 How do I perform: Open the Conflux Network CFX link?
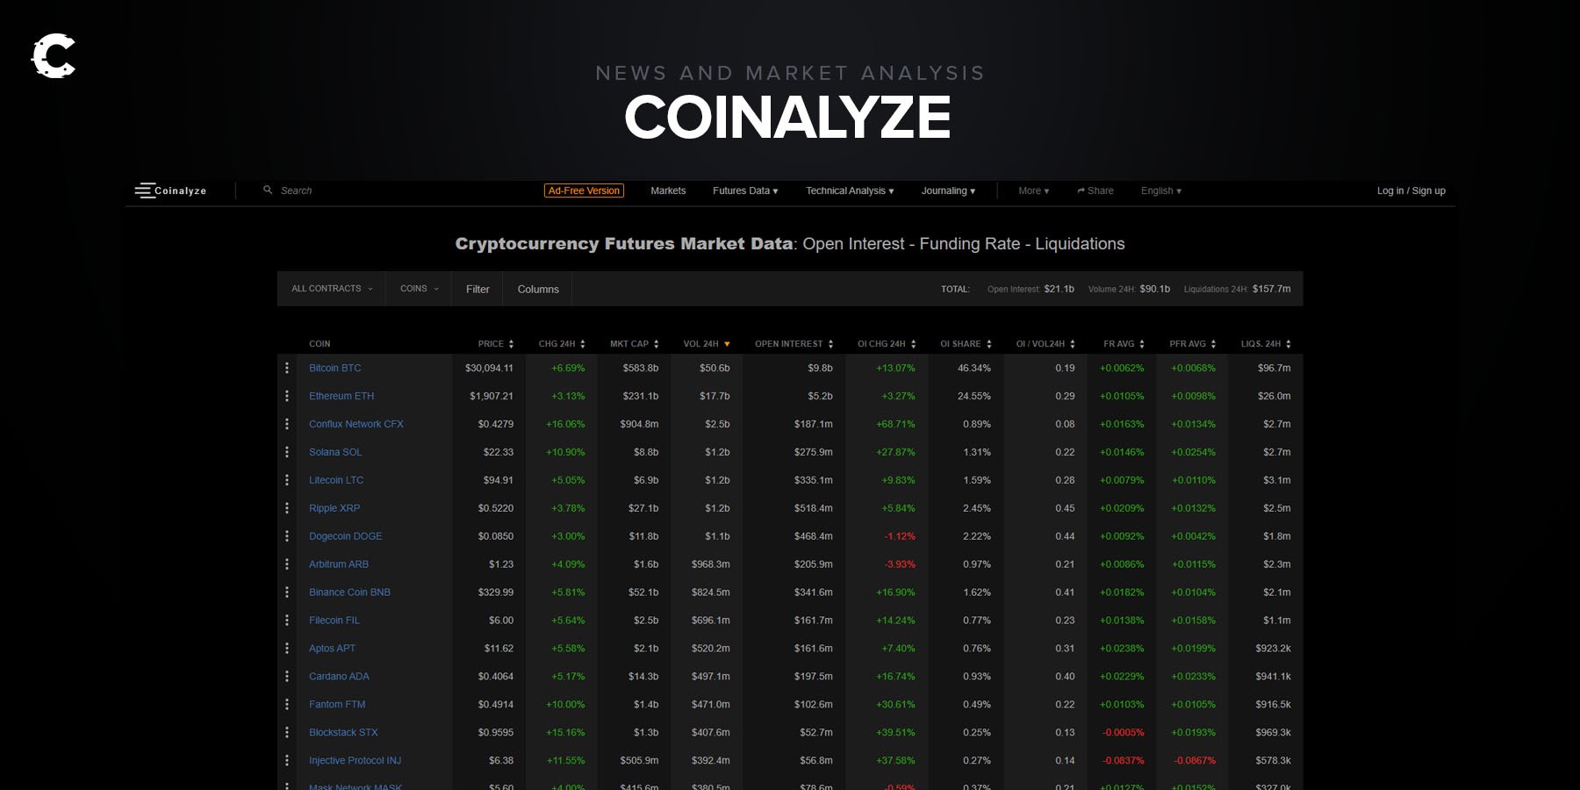pos(356,424)
